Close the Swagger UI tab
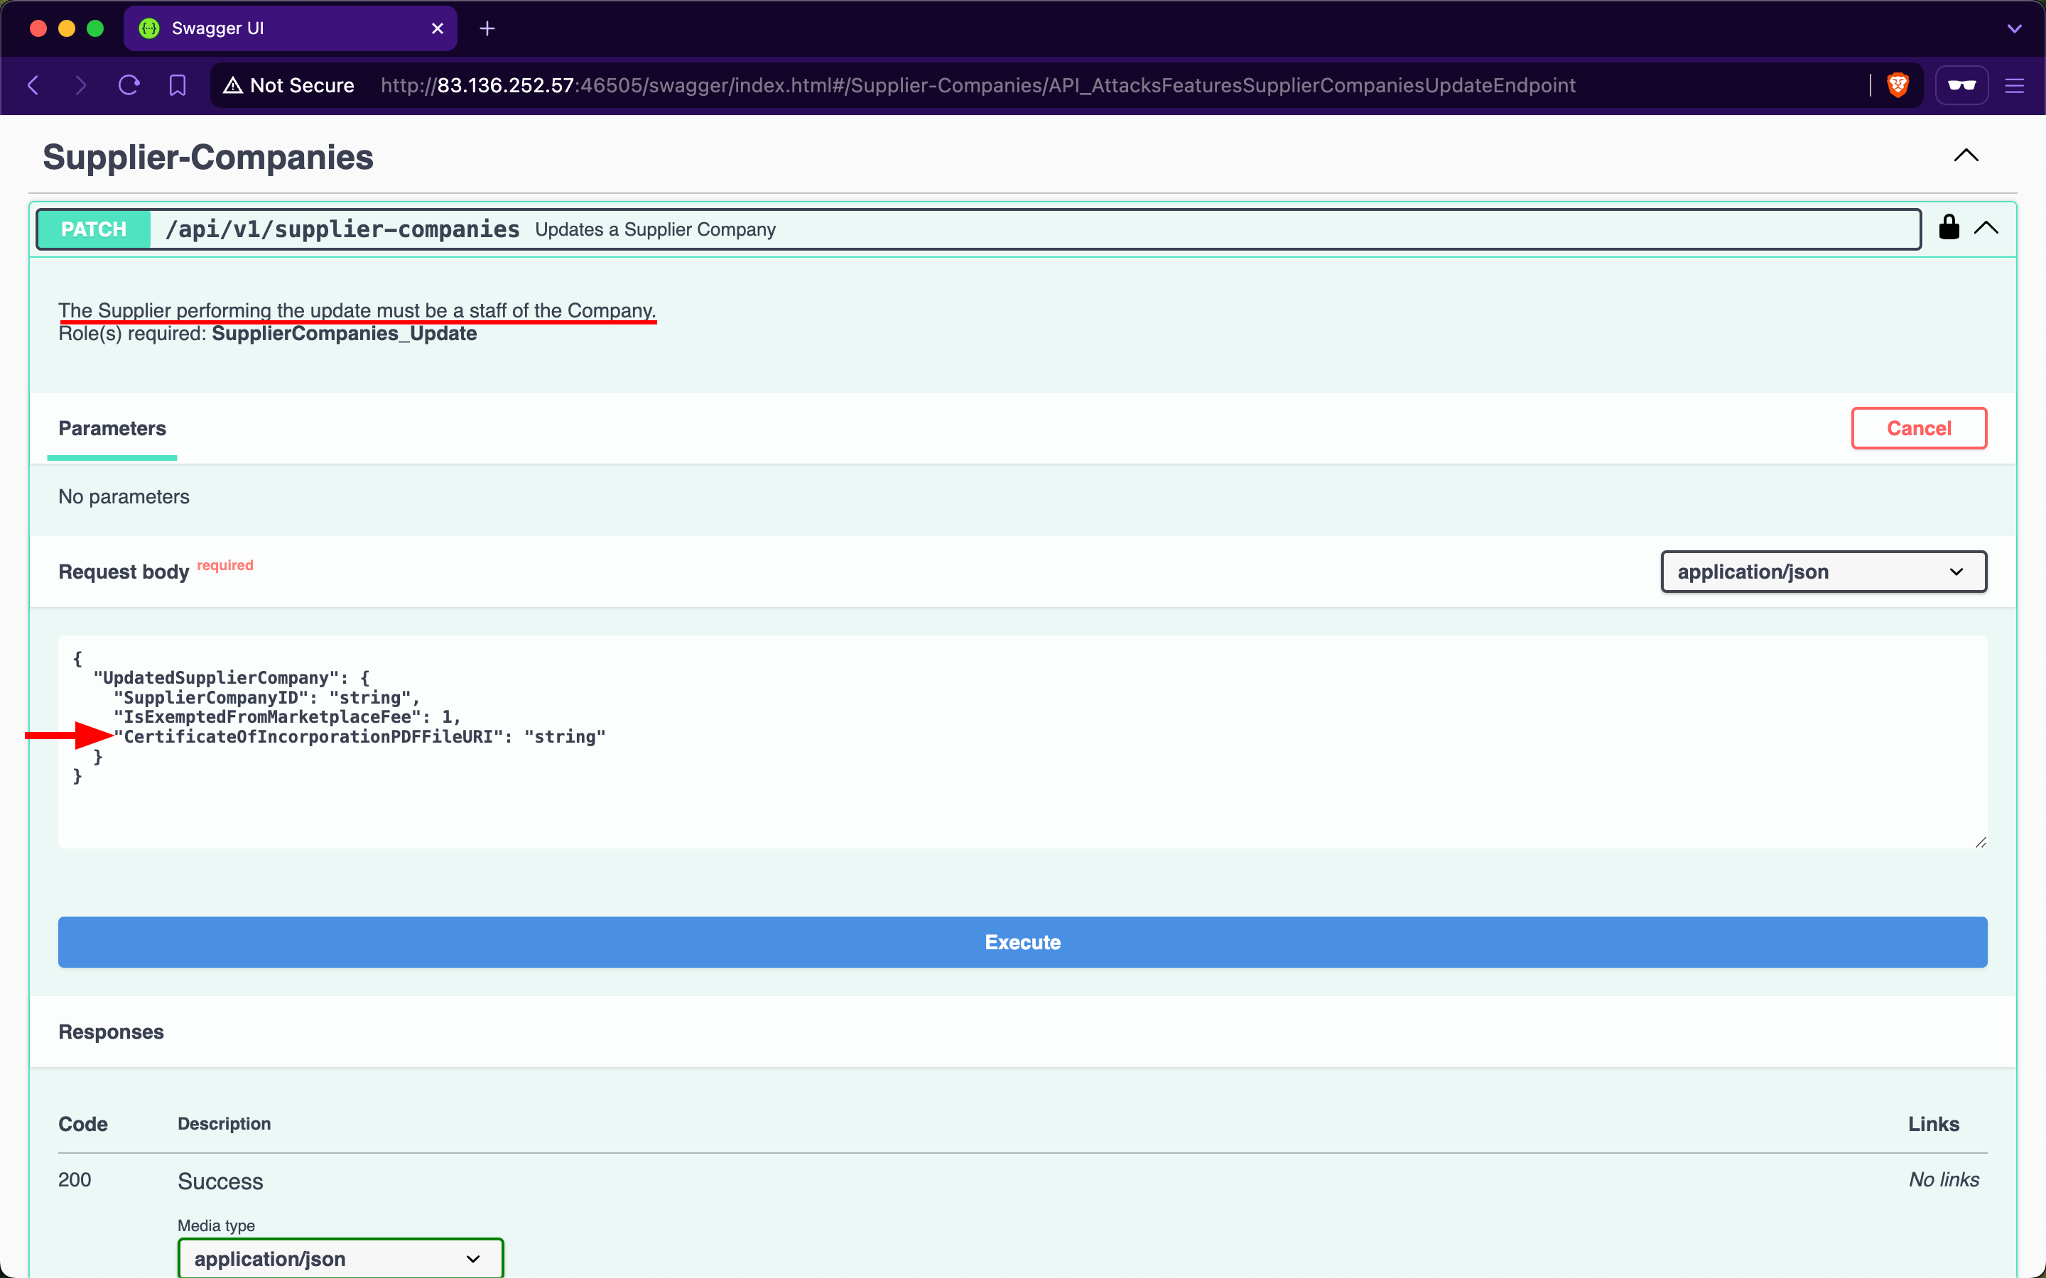Screen dimensions: 2046x1278 point(437,28)
